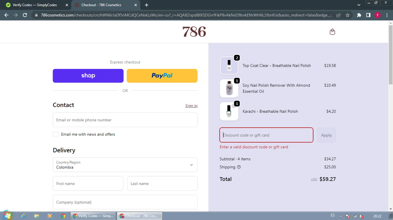Click the 786 store logo
The width and height of the screenshot is (393, 220).
[x=194, y=32]
